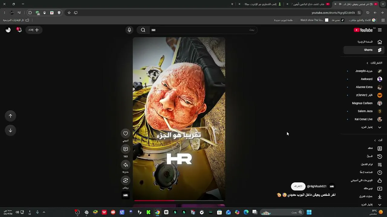Share this Short
The width and height of the screenshot is (387, 217).
125,165
